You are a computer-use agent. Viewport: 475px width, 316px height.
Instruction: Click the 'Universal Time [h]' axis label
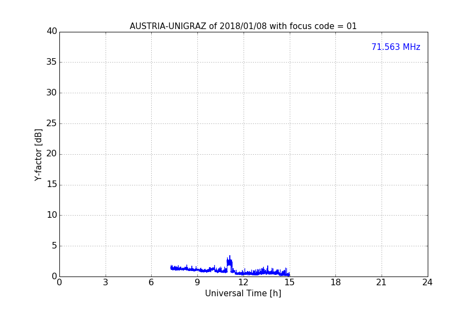pos(243,294)
